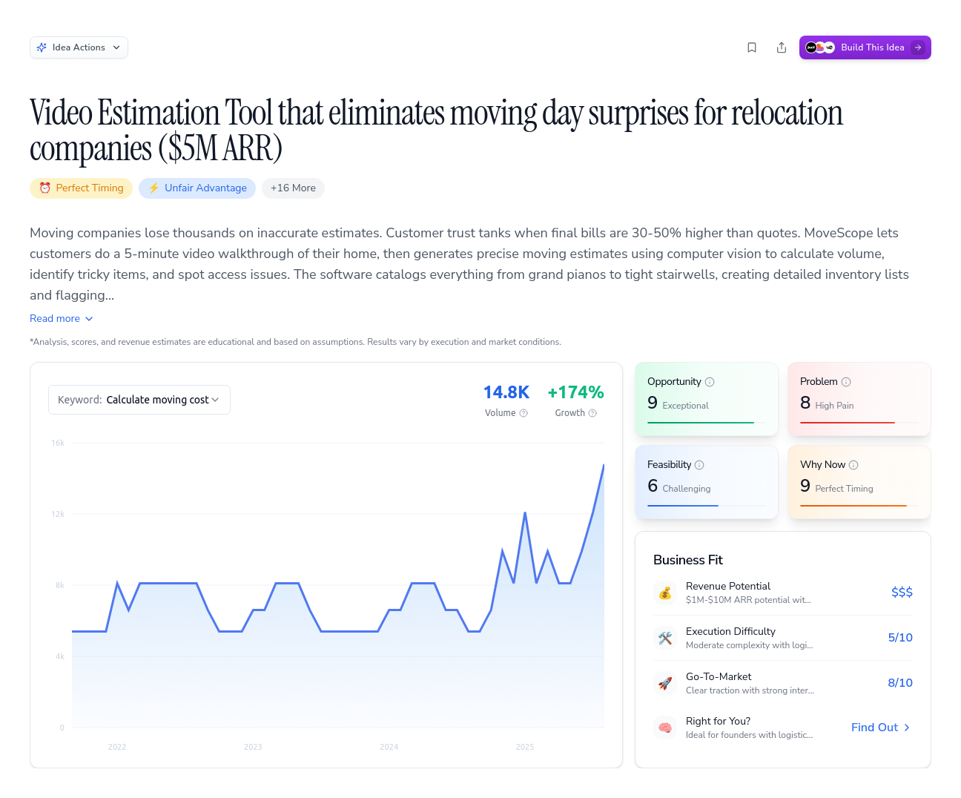Click the Execution Difficulty tools icon
Viewport: 961px width, 798px height.
665,638
